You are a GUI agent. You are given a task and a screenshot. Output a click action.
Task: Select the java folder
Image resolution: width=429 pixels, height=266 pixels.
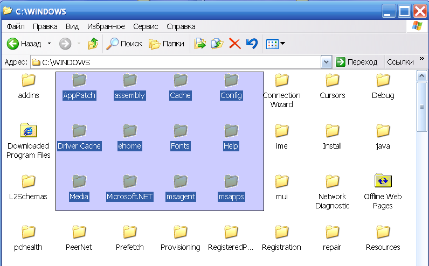[383, 137]
